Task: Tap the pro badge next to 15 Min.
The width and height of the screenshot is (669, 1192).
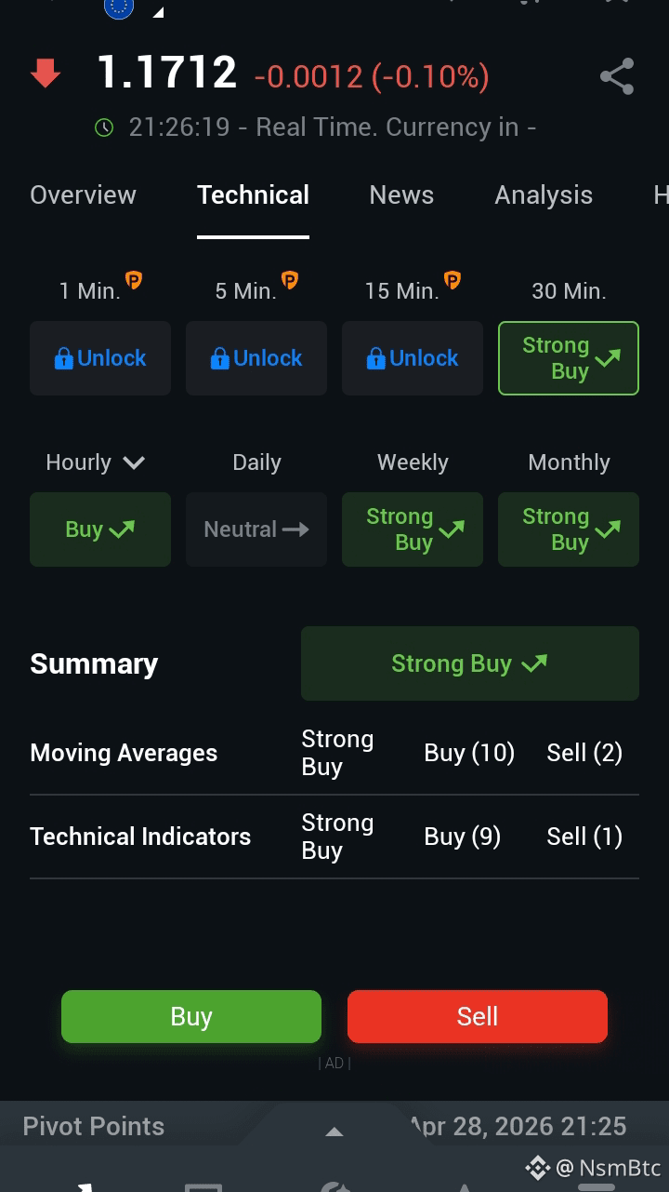Action: (x=453, y=279)
